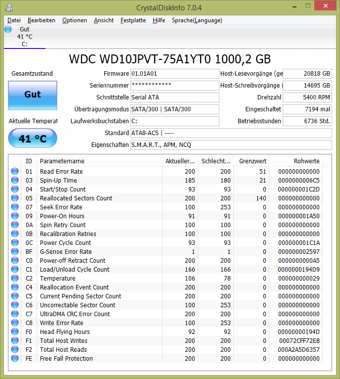
Task: Click the masked Seriennummer field
Action: coord(174,86)
